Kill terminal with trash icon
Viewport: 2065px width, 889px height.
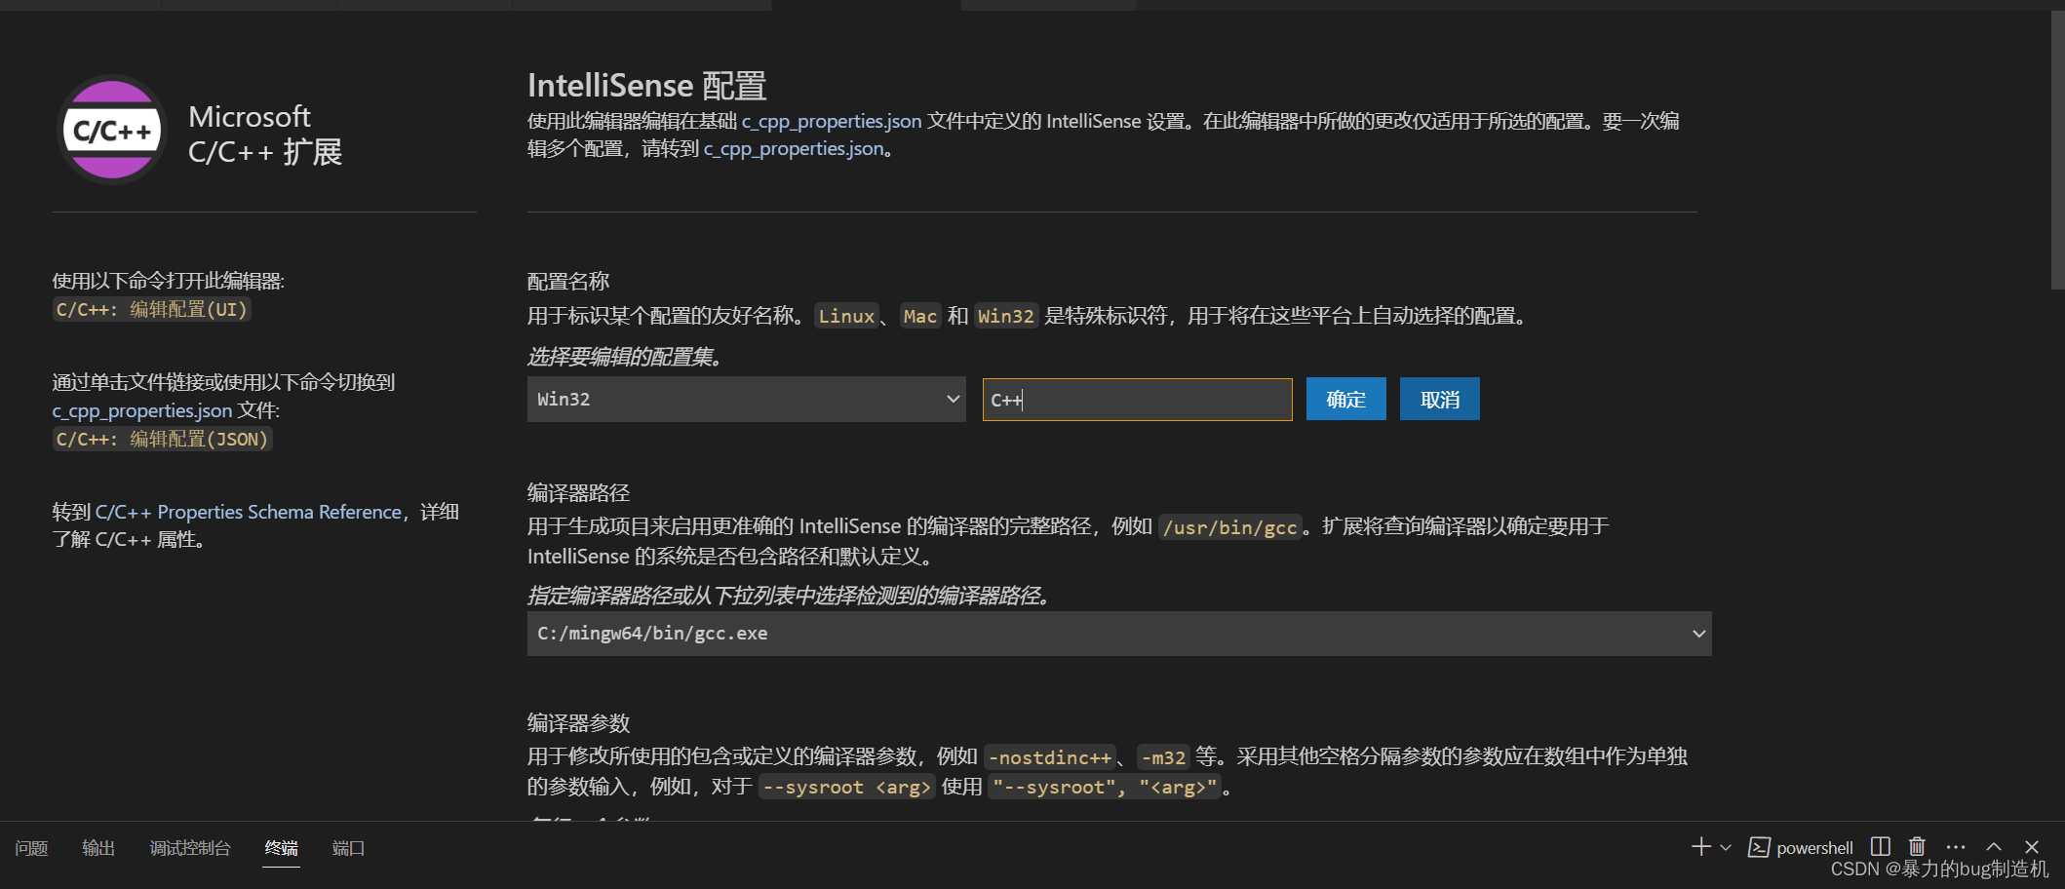(1917, 846)
